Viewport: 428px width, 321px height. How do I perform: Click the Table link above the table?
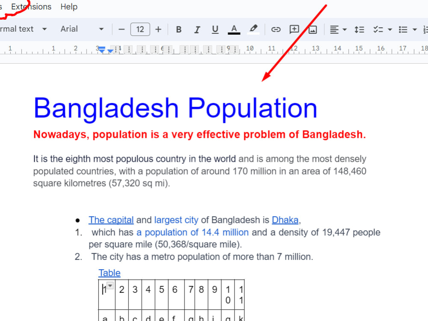(x=110, y=273)
